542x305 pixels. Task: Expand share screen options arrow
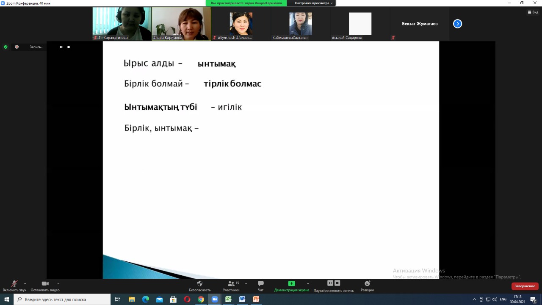[308, 284]
